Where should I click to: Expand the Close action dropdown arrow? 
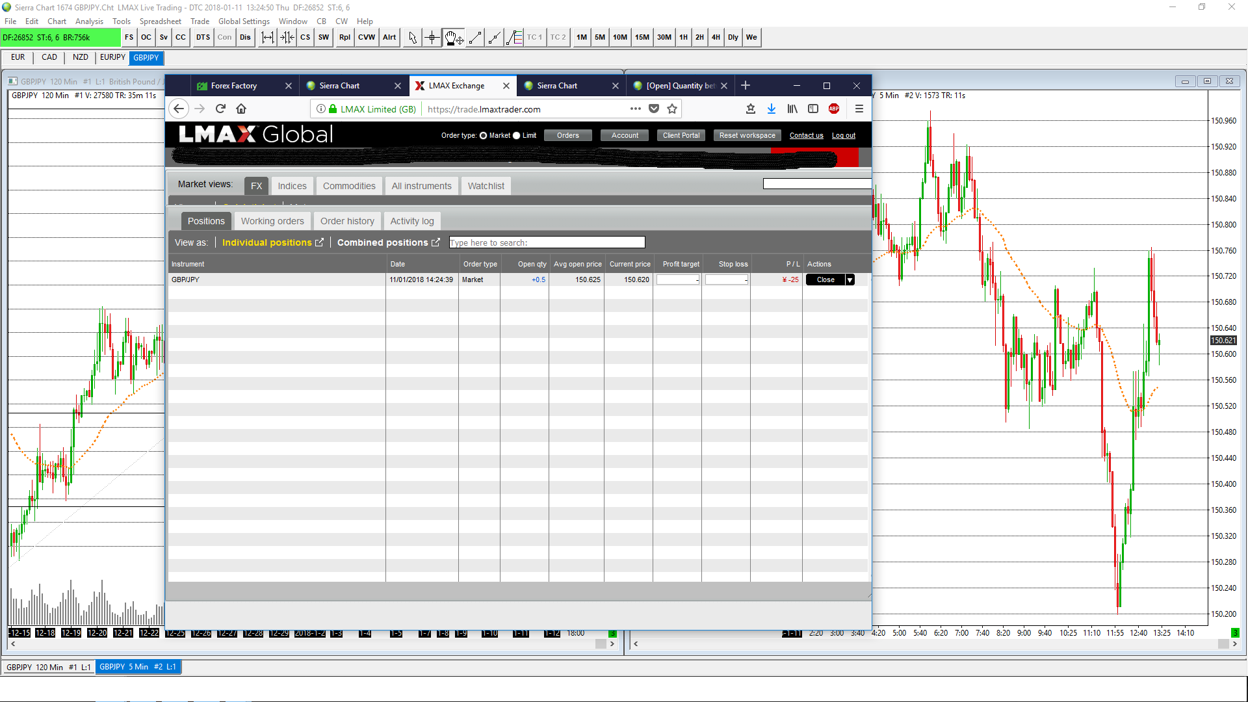(x=850, y=280)
